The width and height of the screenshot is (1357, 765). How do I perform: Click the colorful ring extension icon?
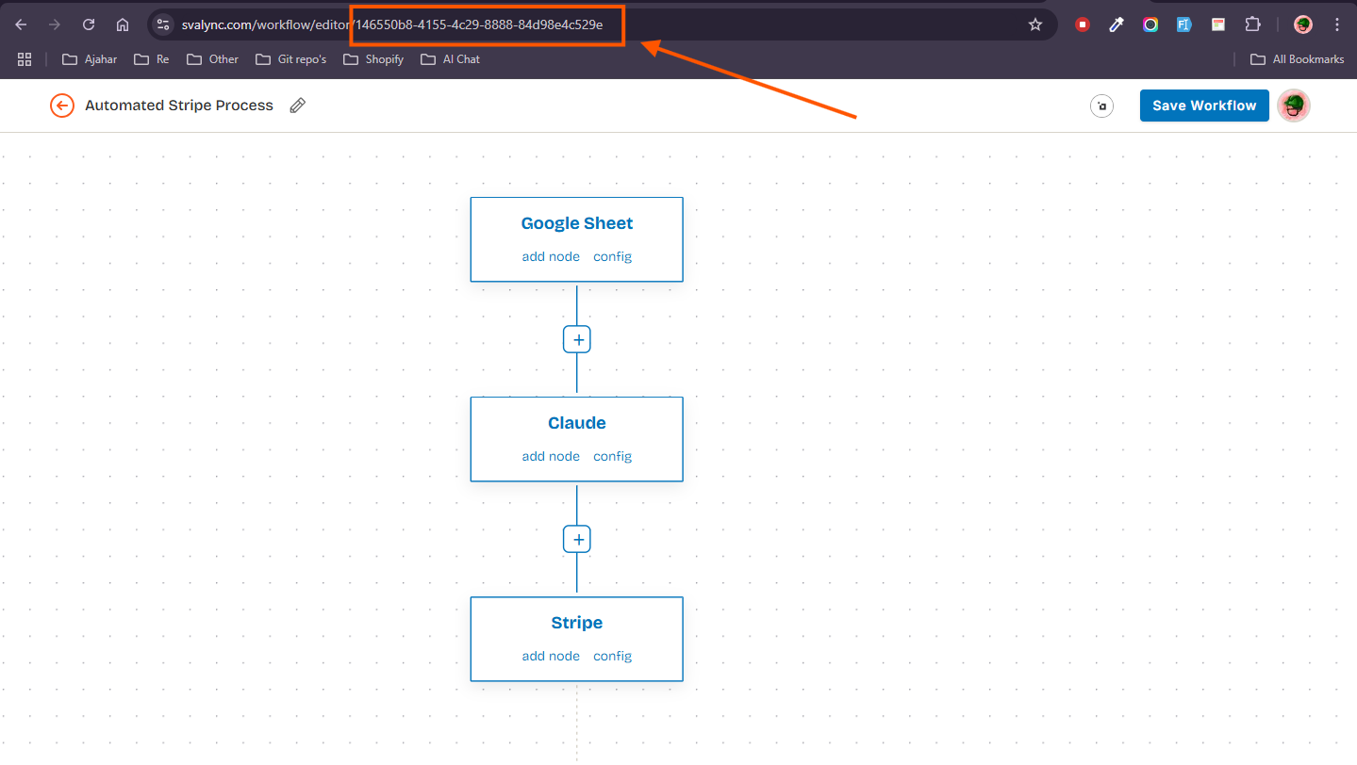pyautogui.click(x=1150, y=24)
